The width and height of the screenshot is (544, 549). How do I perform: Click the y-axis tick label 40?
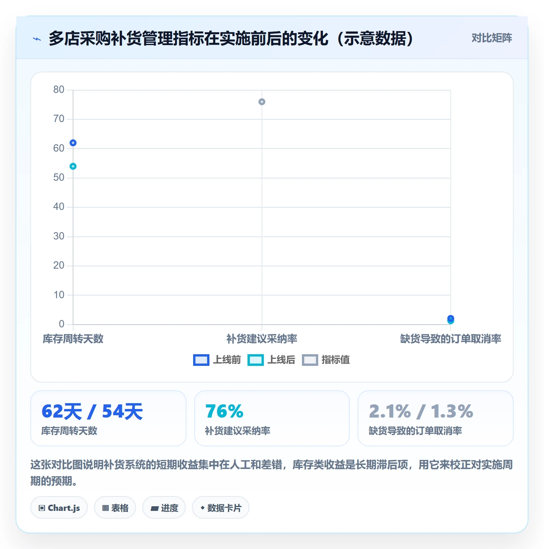[x=59, y=207]
